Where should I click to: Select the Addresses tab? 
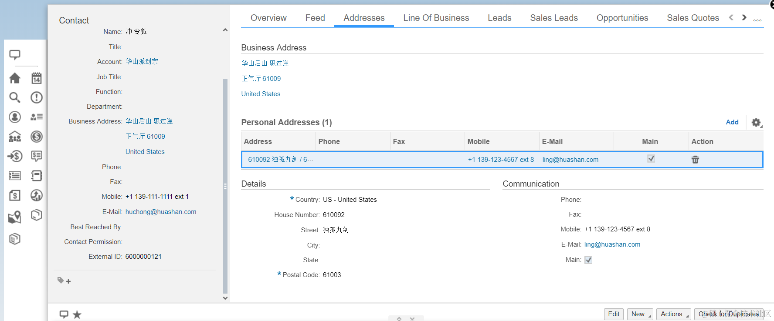pyautogui.click(x=364, y=18)
